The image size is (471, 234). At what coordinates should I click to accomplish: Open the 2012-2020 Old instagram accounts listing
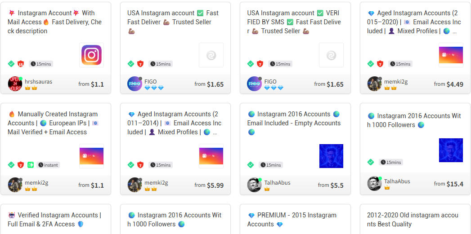click(413, 220)
